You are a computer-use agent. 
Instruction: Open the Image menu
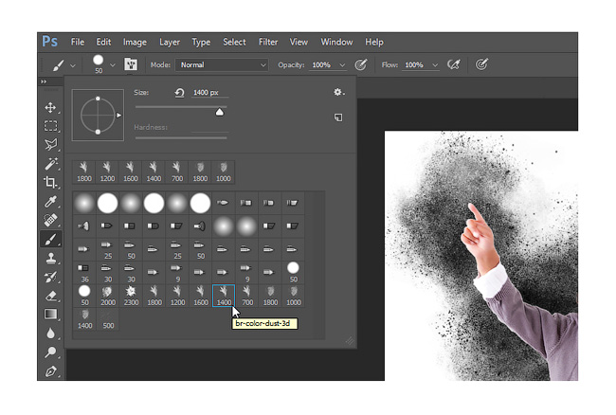[135, 42]
